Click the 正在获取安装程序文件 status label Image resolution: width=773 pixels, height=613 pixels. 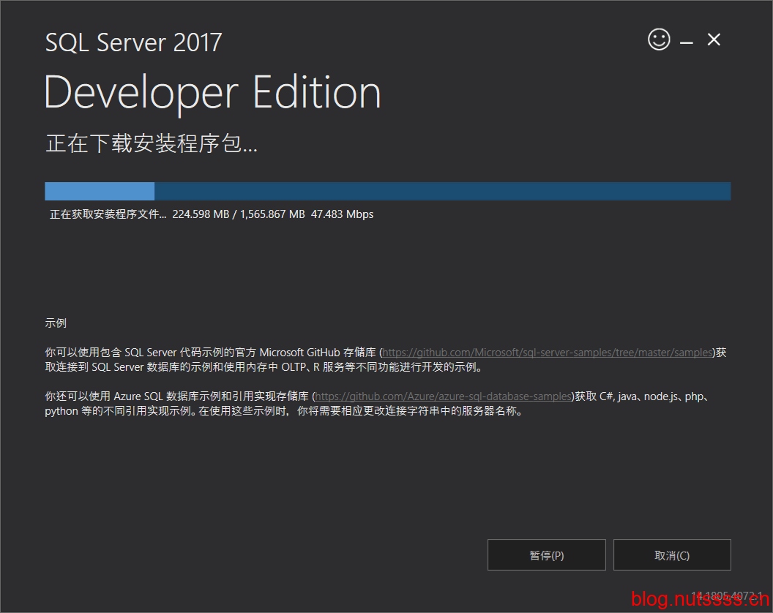tap(108, 214)
